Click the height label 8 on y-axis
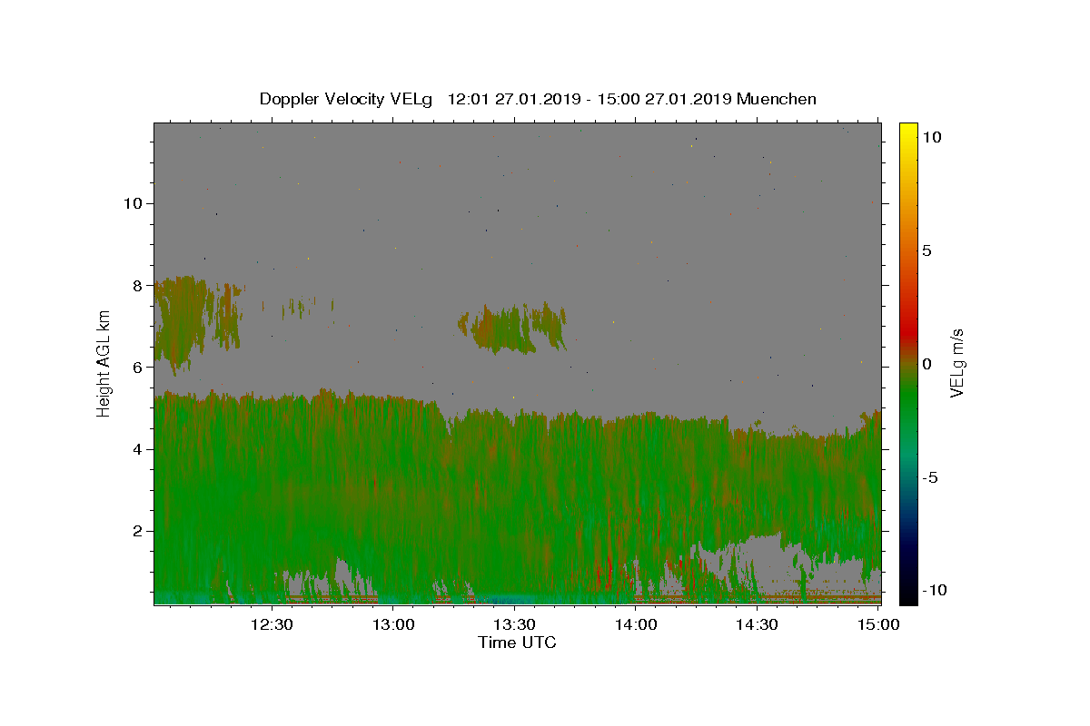This screenshot has height=726, width=1090. (137, 285)
